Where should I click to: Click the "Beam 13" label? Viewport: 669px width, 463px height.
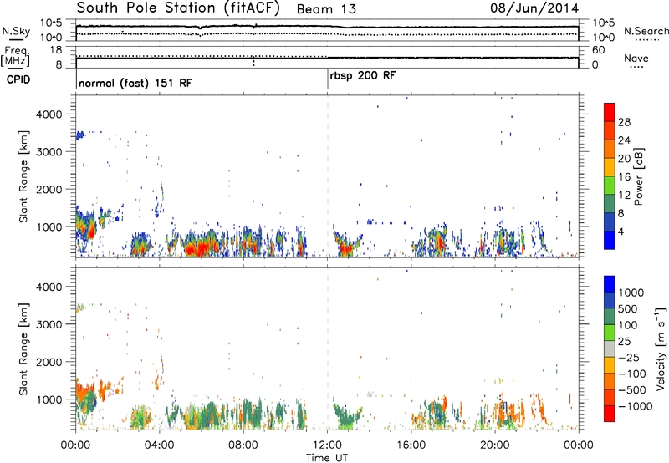coord(326,9)
